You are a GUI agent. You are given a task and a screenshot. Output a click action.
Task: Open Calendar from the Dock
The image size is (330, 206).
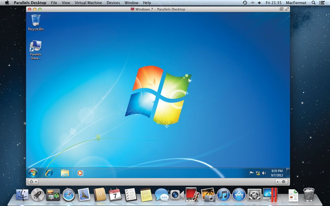[x=115, y=194]
